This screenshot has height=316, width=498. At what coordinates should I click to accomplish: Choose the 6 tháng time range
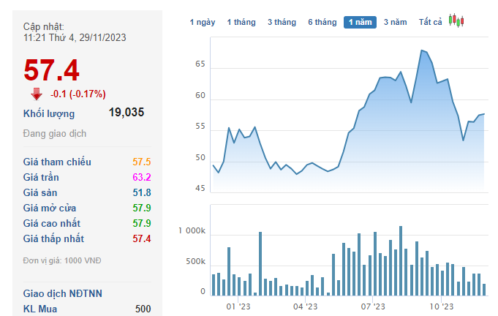point(322,23)
